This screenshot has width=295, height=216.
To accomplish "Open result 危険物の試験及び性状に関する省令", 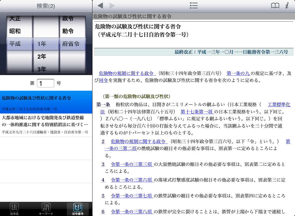I will tap(46, 102).
